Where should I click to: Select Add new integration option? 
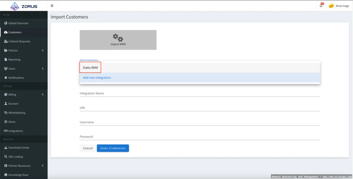(x=200, y=77)
